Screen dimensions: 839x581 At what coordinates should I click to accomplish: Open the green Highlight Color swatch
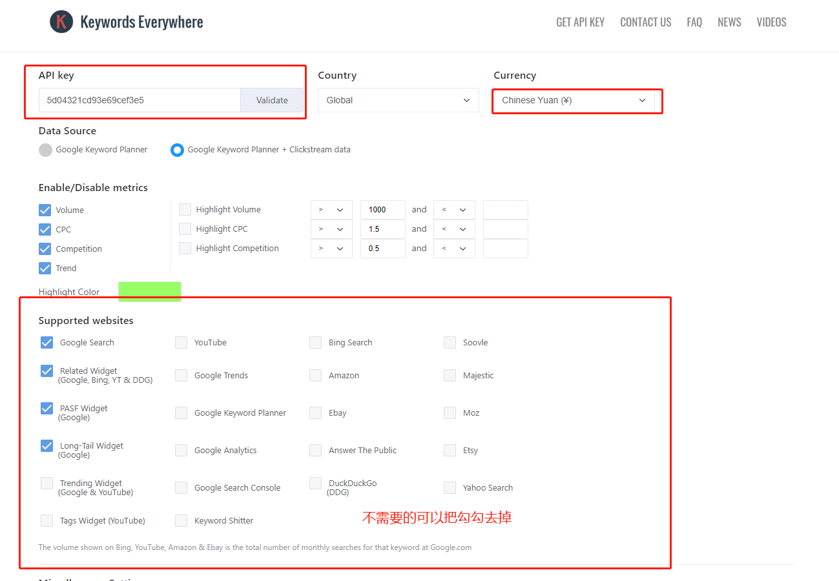pos(150,291)
